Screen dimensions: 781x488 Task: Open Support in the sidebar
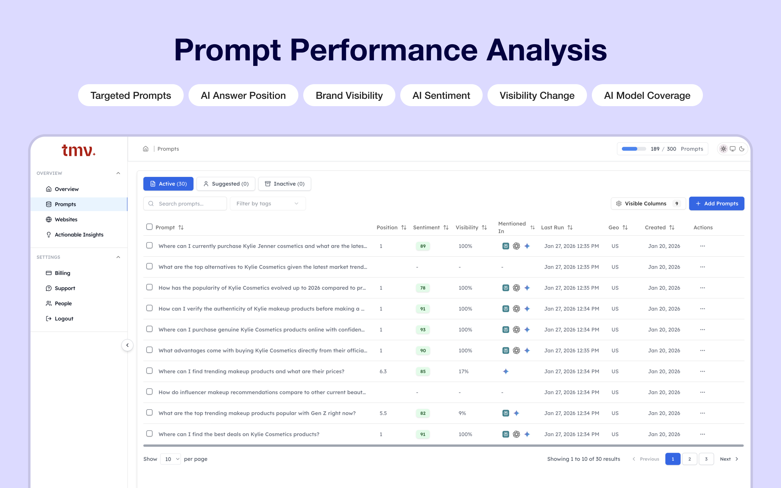(x=79, y=288)
